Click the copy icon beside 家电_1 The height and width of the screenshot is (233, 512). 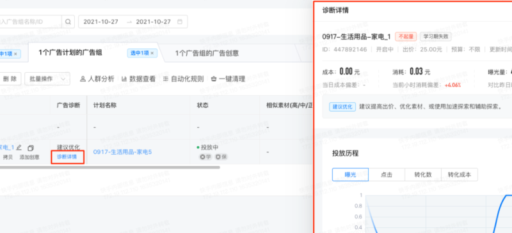coord(30,148)
